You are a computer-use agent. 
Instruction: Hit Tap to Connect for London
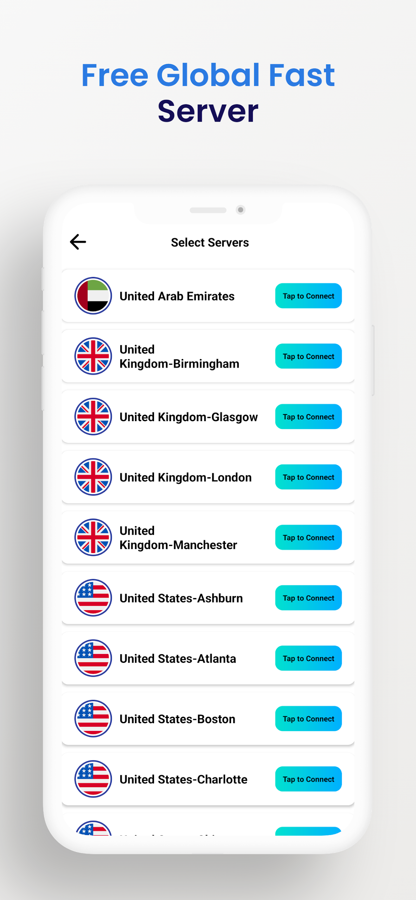(308, 477)
